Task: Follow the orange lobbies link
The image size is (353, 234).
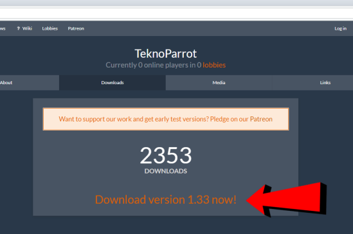Action: (x=214, y=65)
